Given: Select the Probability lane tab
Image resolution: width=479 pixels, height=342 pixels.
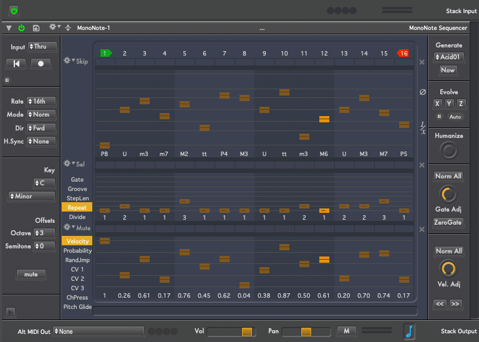Looking at the screenshot, I should [77, 251].
